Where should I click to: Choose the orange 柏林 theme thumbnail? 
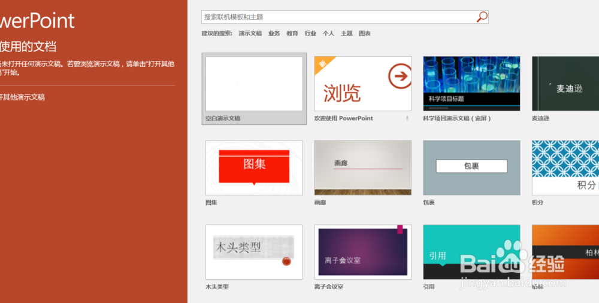(x=565, y=252)
